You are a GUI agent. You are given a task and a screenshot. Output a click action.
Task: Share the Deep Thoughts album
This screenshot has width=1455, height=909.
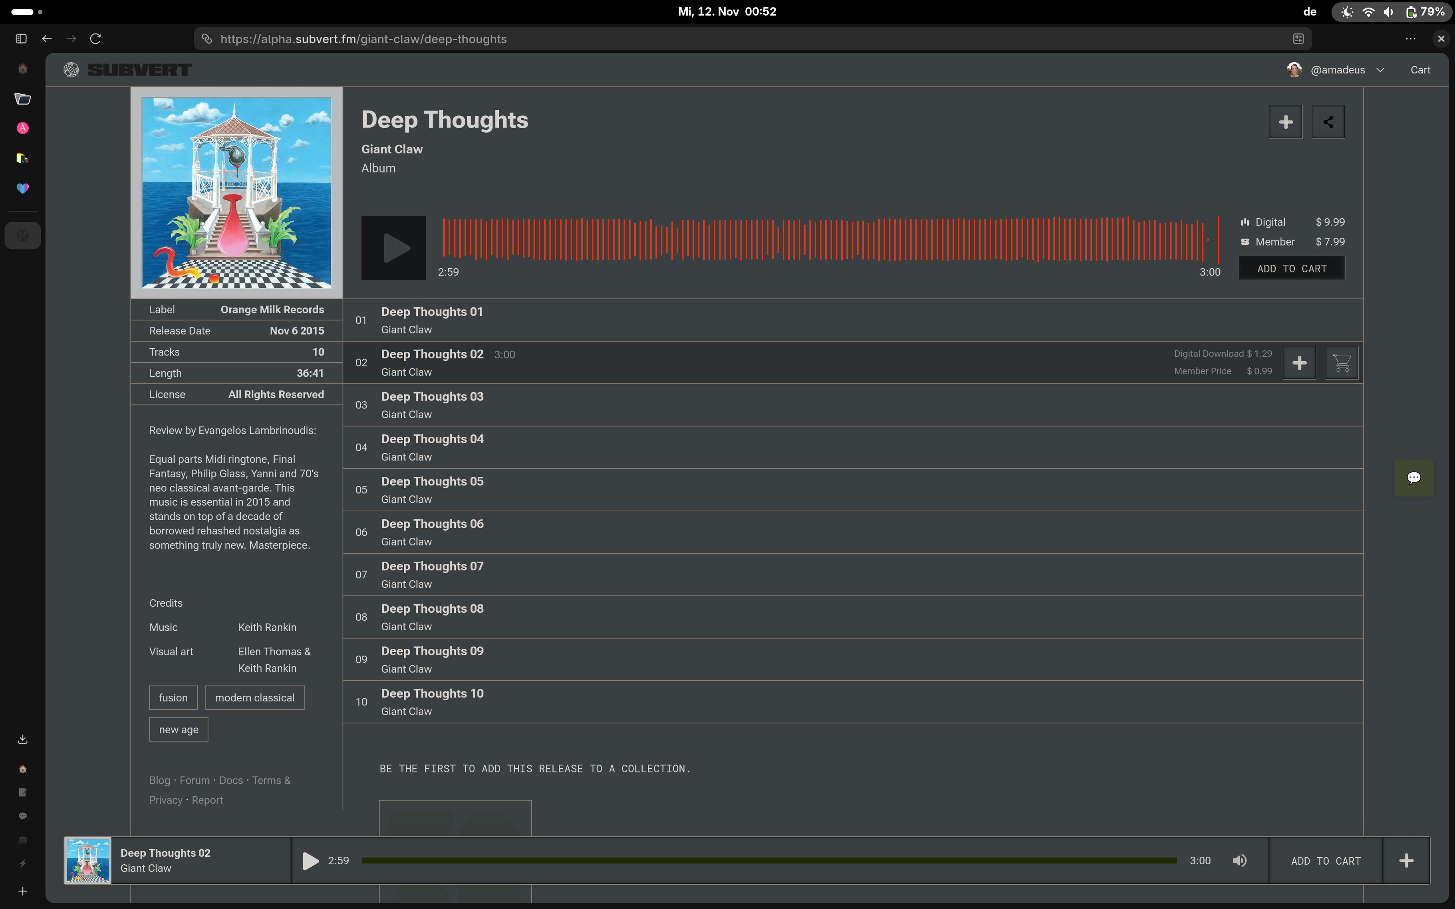pos(1328,122)
